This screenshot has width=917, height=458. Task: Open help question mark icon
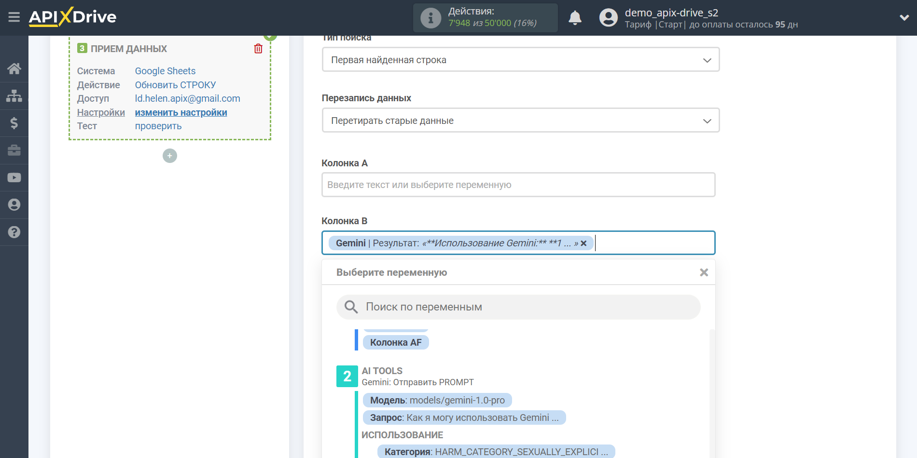14,232
